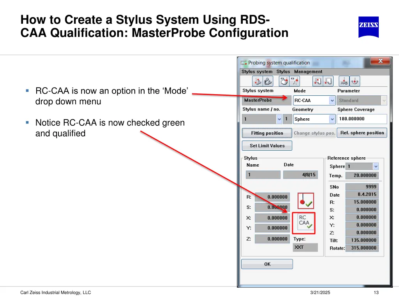399x299 pixels.
Task: Click the ZEISS logo on the slide
Action: 368,27
